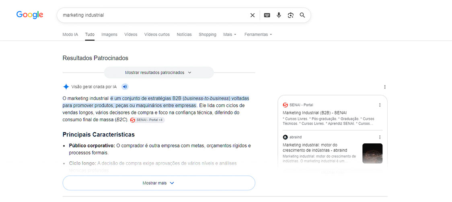
Task: Open three-dot menu on SENAI source card
Action: pos(380,105)
